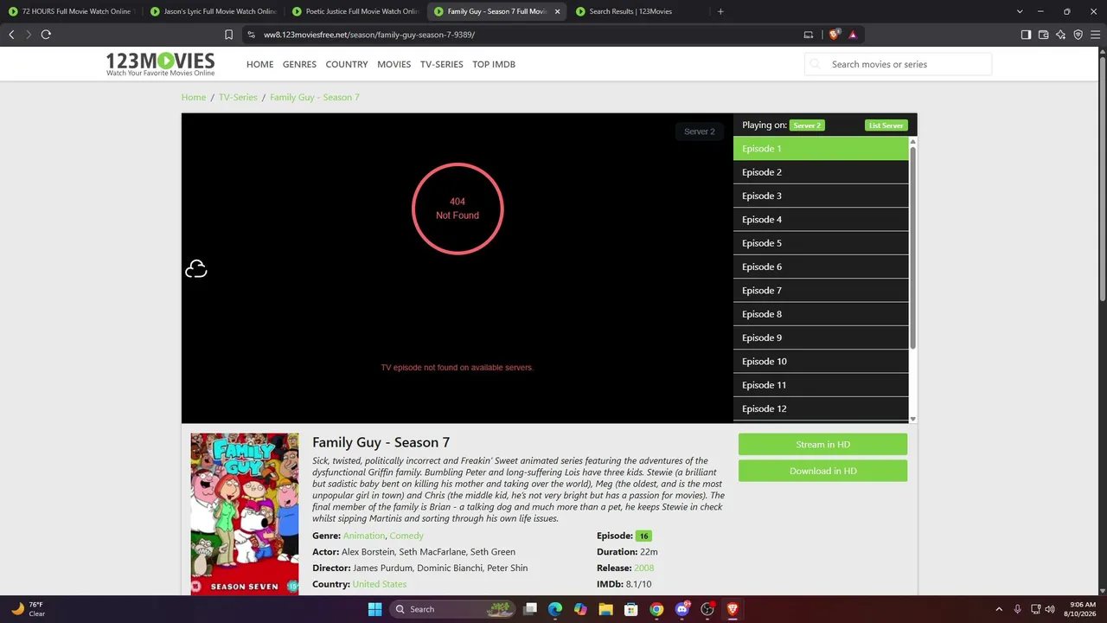Open File Explorer from the taskbar

coord(606,609)
